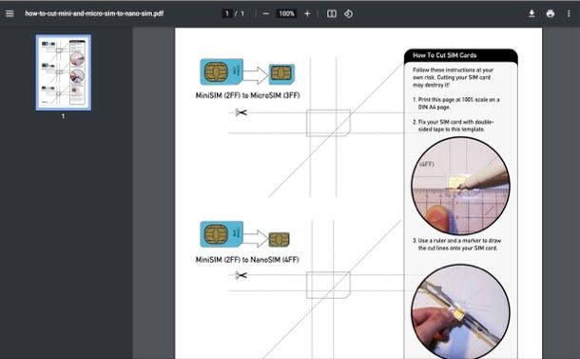The image size is (580, 359).
Task: Click the How To Cut SIM Cards header
Action: 445,55
